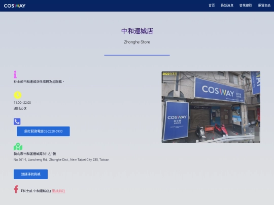
Task: Open the COSWAY storefront photo
Action: tap(211, 107)
